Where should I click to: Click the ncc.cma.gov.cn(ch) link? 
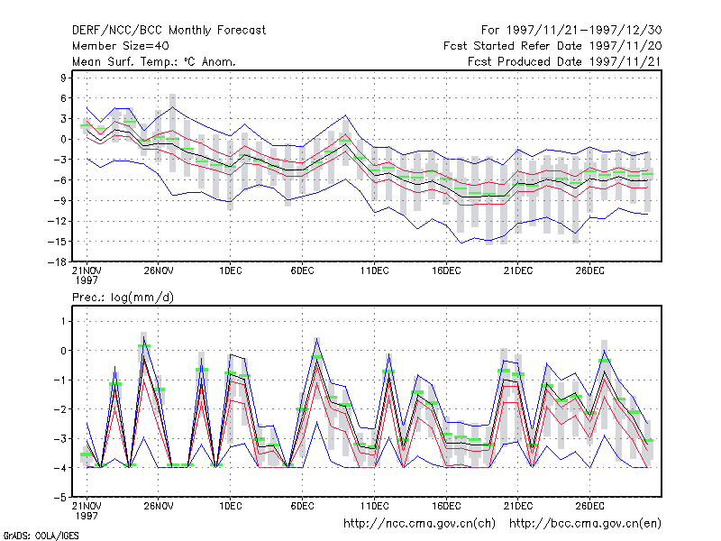(420, 524)
